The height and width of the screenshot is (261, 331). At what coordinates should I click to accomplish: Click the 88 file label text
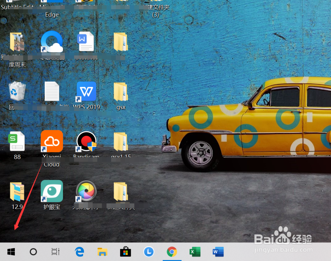pos(17,157)
